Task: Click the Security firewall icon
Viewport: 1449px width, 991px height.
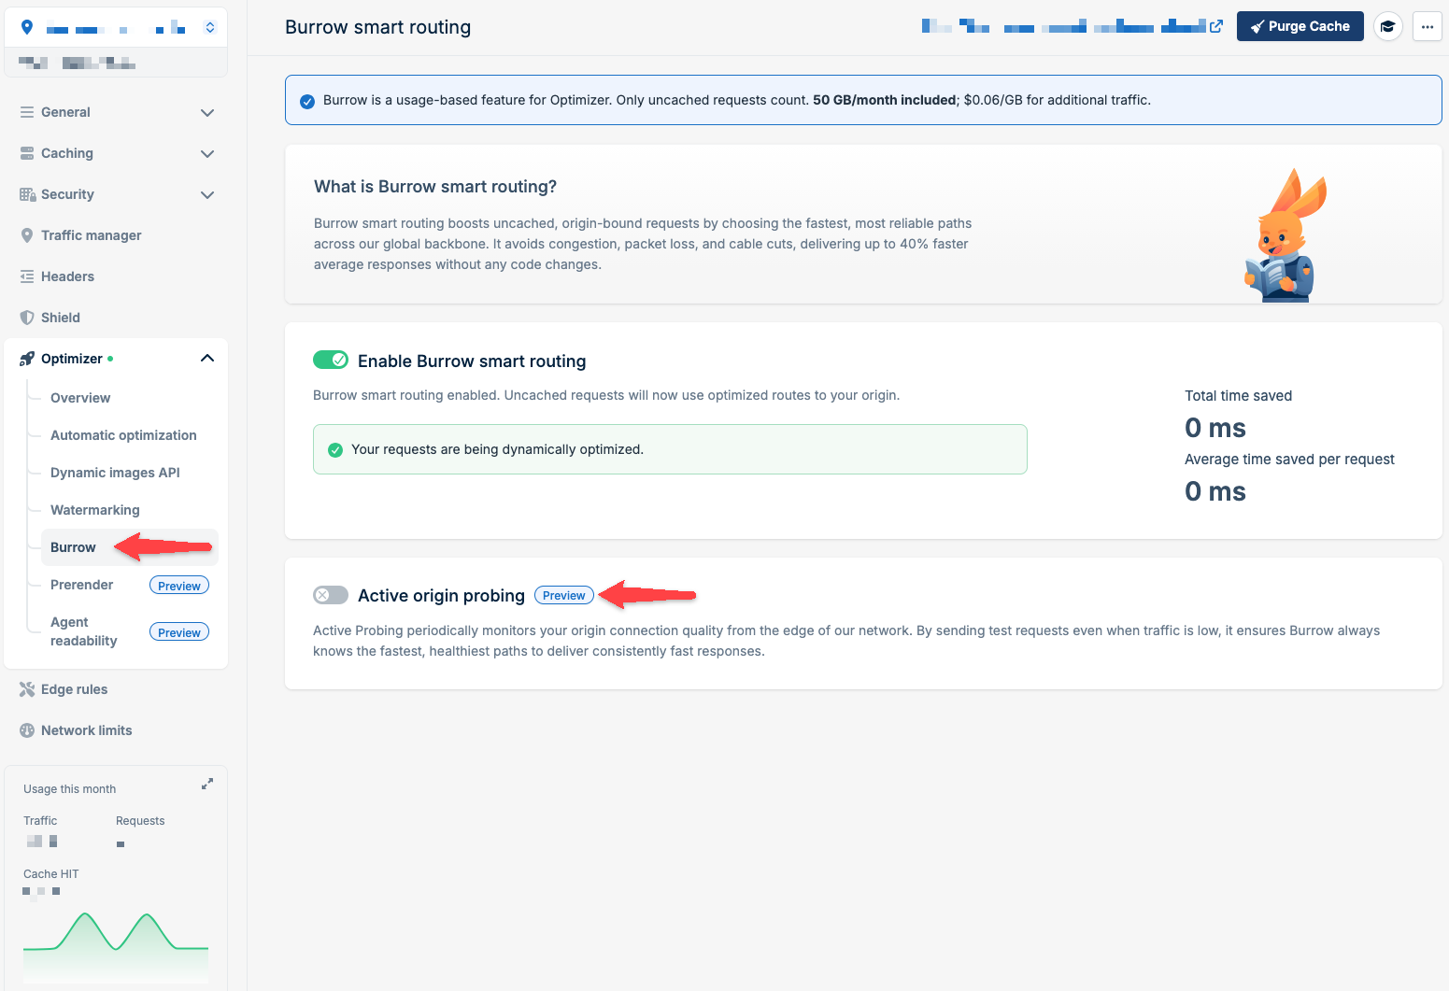Action: (27, 194)
